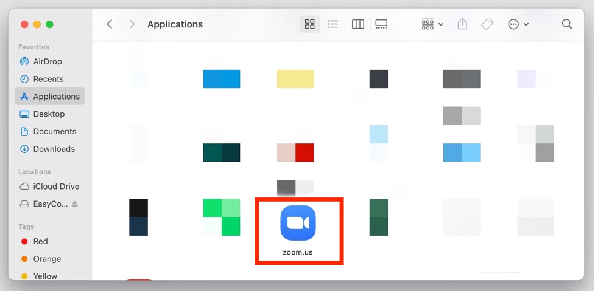Open the zoom.us application icon
595x291 pixels.
coord(298,223)
